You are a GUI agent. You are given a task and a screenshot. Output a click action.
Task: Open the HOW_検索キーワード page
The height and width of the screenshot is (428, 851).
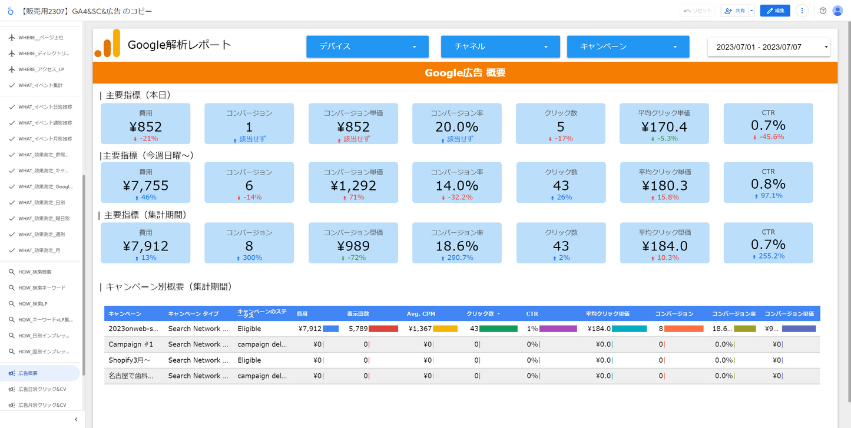42,287
